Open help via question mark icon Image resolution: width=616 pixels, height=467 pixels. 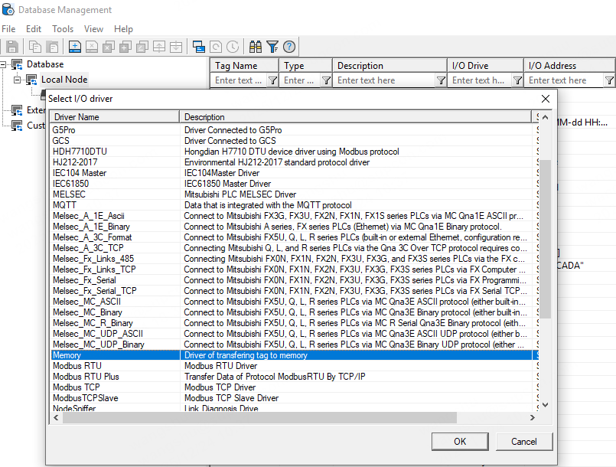(289, 47)
